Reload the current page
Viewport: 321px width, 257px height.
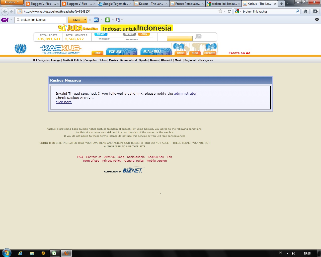point(229,11)
